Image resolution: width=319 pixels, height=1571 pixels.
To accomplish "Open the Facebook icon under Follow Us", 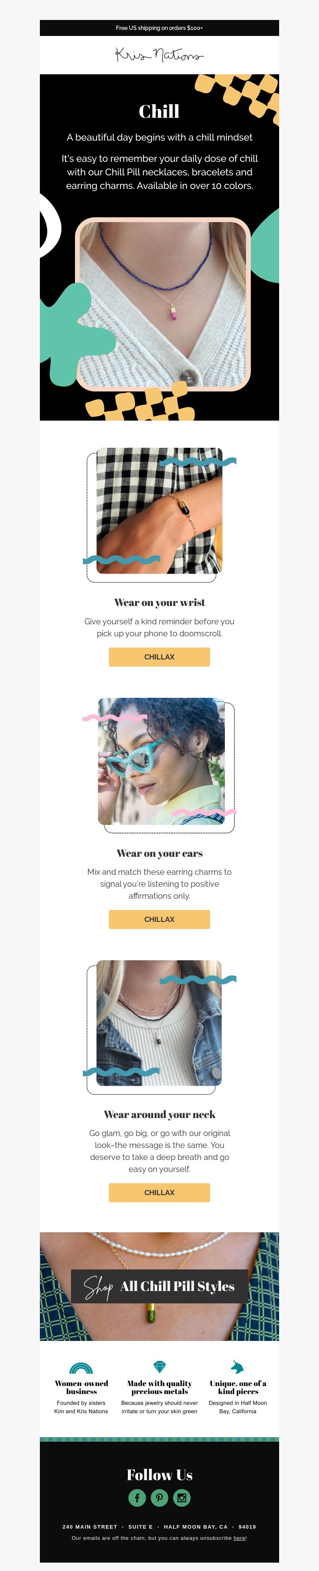I will (137, 1497).
